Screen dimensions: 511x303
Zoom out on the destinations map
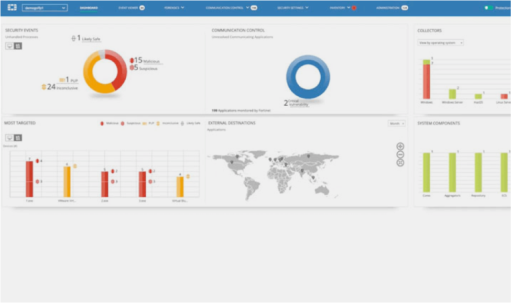click(400, 154)
